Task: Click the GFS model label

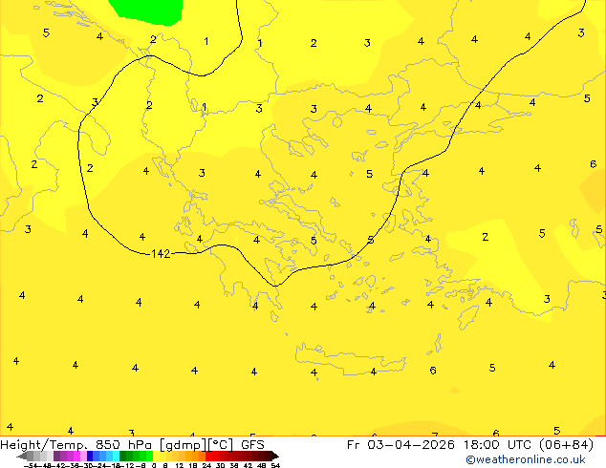Action: click(252, 445)
